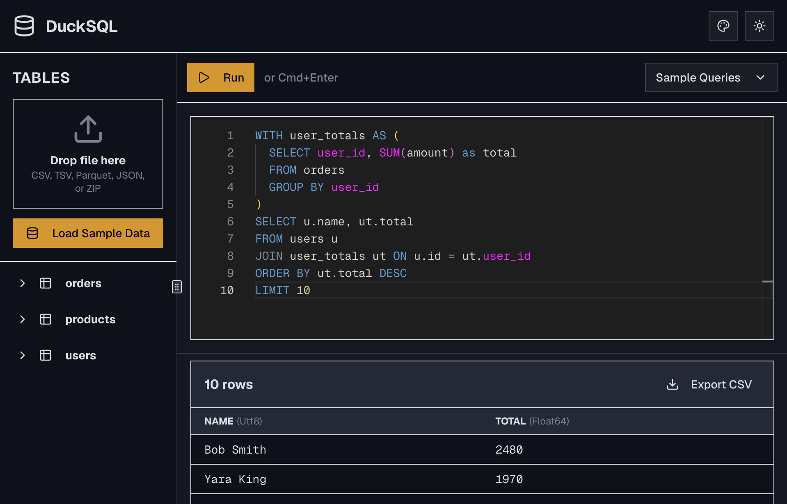The image size is (787, 504).
Task: Toggle light mode with sun icon
Action: point(759,26)
